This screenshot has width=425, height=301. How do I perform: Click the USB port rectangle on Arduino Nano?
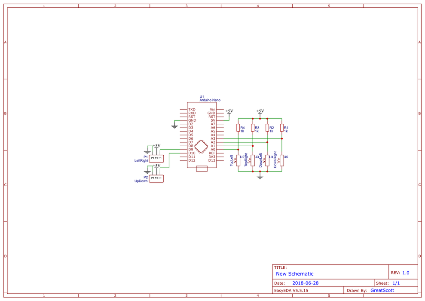[x=202, y=169]
